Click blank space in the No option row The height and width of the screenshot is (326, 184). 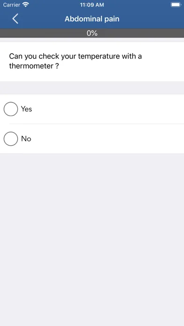click(x=108, y=139)
